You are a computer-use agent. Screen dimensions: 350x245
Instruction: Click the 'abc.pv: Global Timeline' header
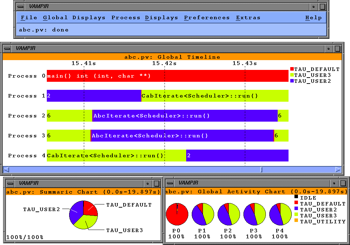[172, 57]
